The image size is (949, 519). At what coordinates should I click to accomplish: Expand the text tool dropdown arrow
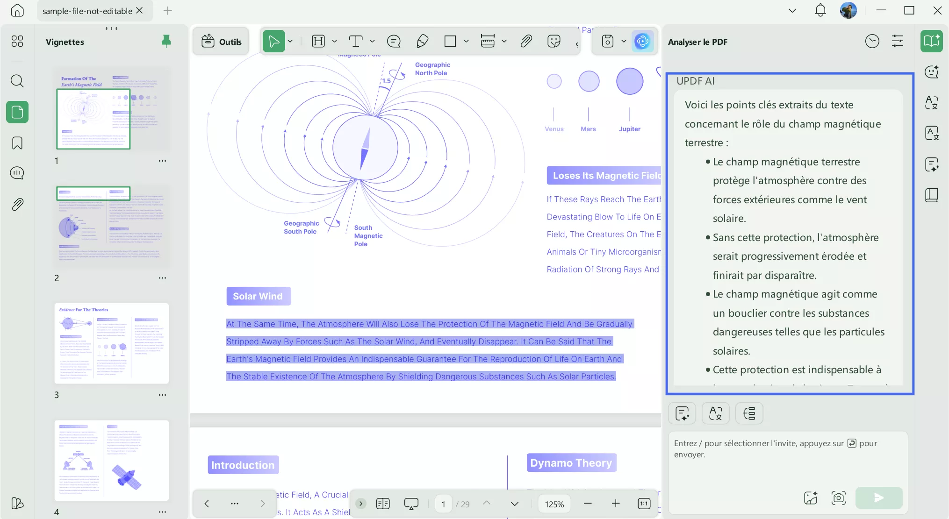click(x=373, y=42)
